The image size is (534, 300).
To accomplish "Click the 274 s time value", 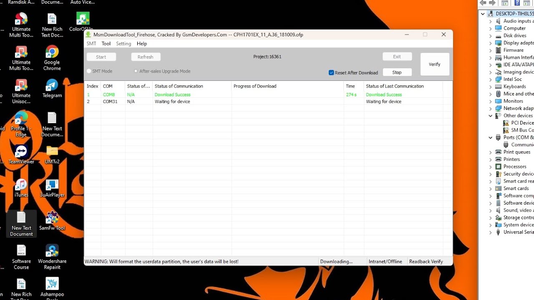I will pos(351,95).
